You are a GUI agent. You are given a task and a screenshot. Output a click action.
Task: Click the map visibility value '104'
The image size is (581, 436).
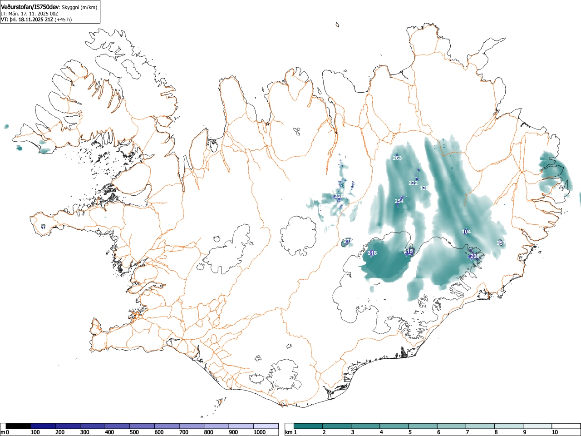pos(467,232)
